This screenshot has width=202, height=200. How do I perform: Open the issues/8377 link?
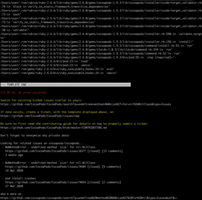click(45, 151)
